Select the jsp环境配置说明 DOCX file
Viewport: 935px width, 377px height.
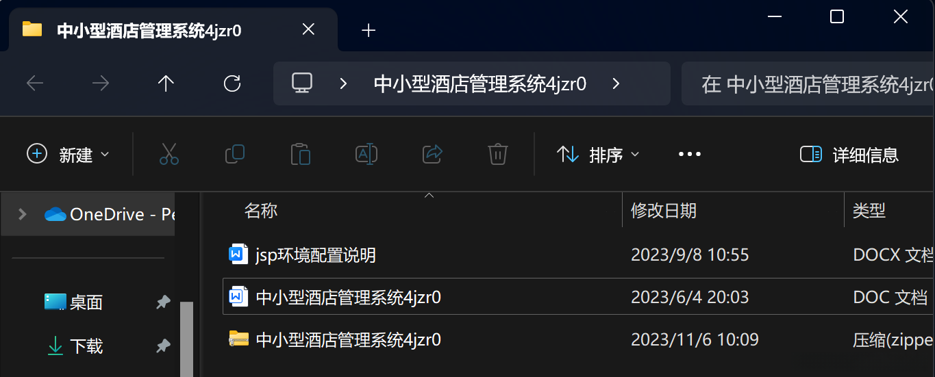click(x=579, y=255)
